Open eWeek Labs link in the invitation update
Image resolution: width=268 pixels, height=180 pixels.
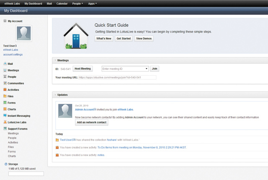click(126, 110)
